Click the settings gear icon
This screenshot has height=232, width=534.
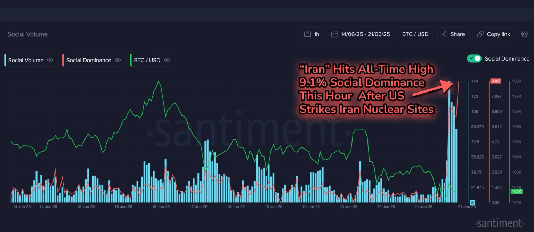(524, 34)
